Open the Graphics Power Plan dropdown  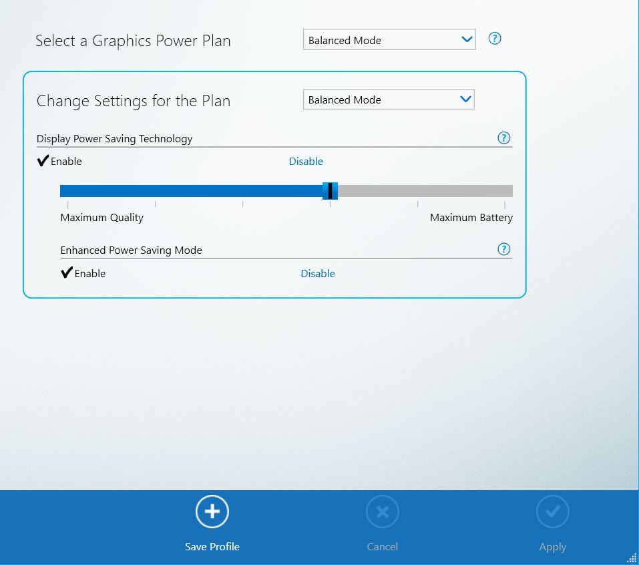coord(389,39)
